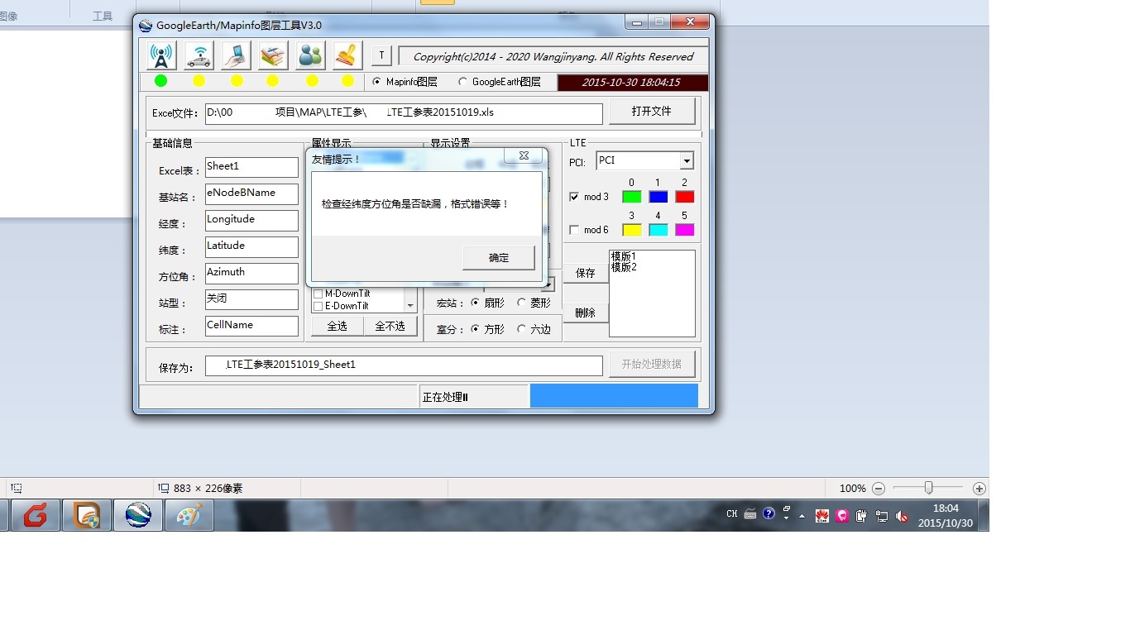Click the Excel文件 path field
This screenshot has width=1130, height=635.
click(x=404, y=113)
